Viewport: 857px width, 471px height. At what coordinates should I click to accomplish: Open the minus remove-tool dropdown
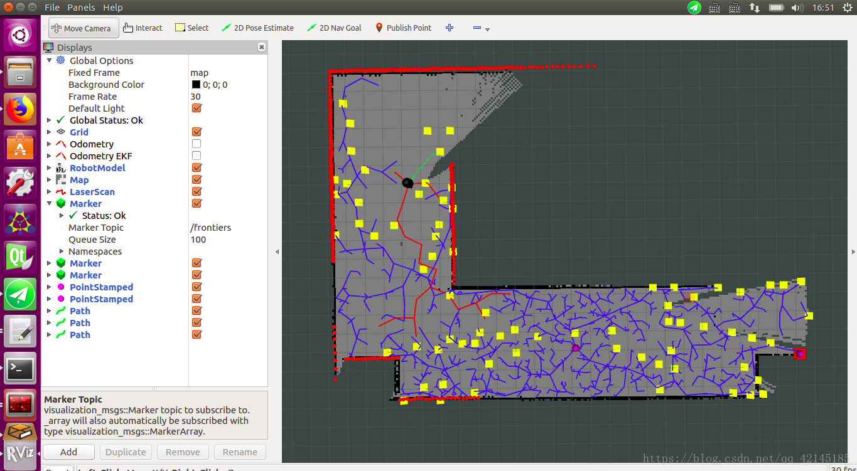click(x=481, y=28)
